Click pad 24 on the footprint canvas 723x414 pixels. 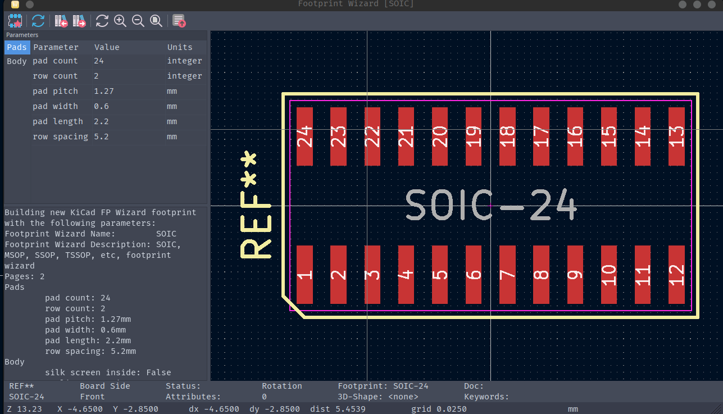click(x=304, y=137)
